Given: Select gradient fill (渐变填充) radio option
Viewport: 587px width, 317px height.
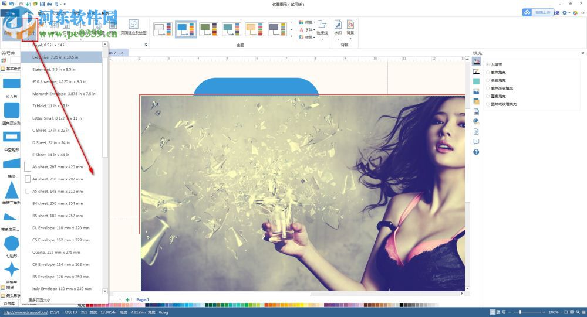Looking at the screenshot, I should tap(488, 80).
